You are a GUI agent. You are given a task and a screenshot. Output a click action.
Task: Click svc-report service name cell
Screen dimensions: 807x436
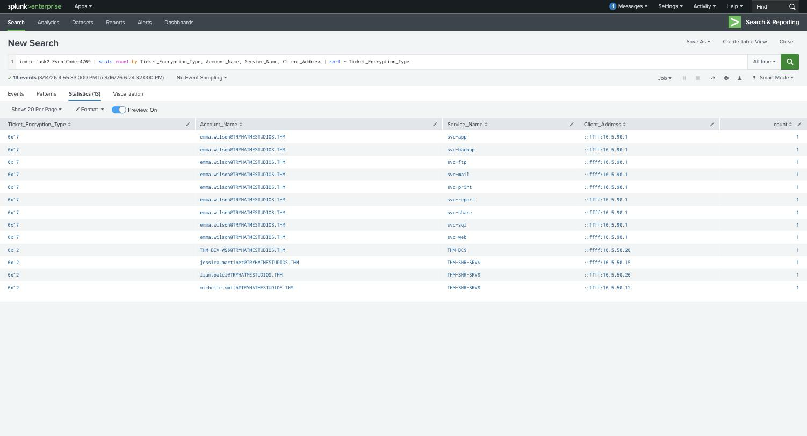pyautogui.click(x=461, y=200)
